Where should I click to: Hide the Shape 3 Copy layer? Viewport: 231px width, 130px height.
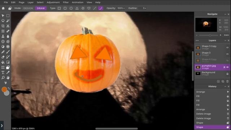pos(227,47)
